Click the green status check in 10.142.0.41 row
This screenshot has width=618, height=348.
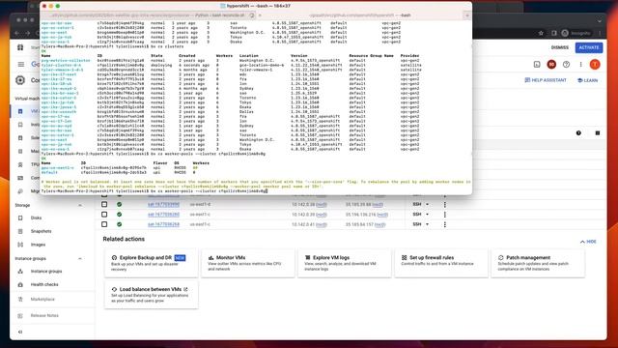[x=119, y=224]
